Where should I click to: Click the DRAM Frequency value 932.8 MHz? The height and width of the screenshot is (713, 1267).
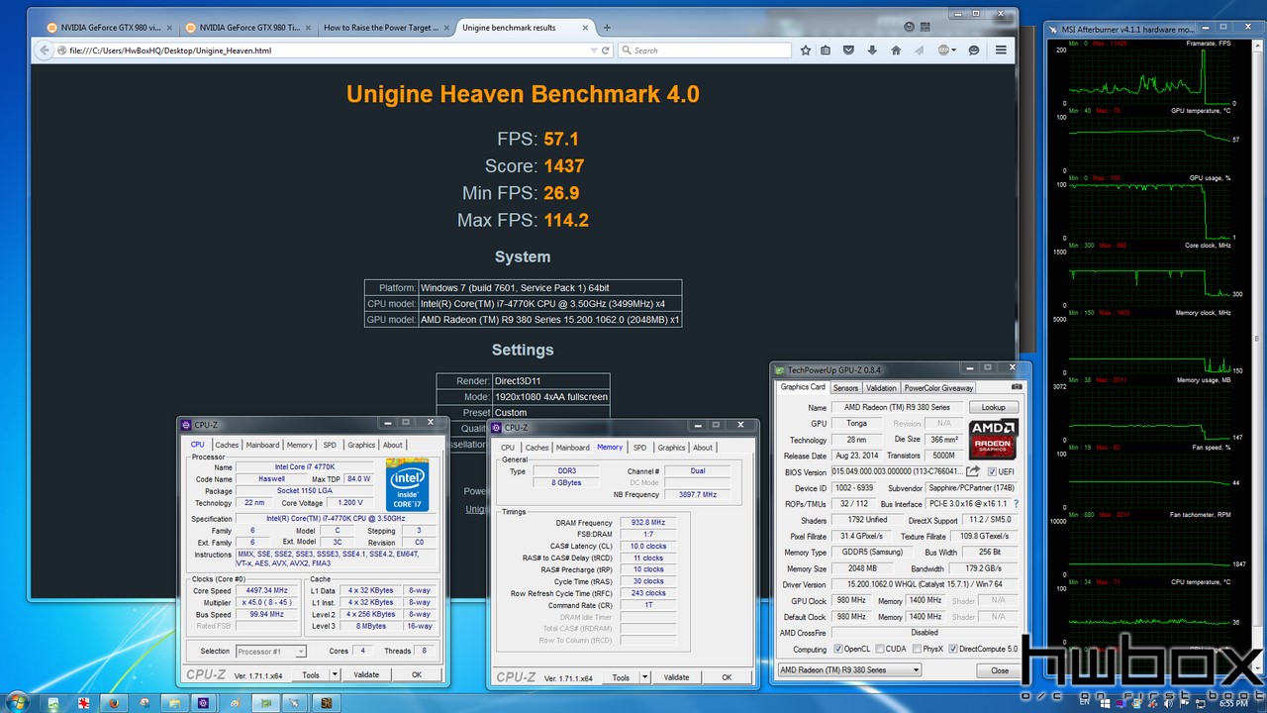point(647,522)
